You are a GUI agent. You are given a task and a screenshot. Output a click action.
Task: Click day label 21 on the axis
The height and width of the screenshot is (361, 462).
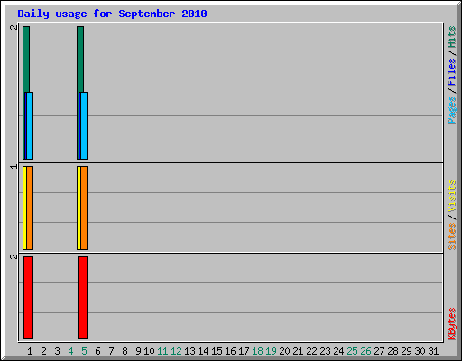click(x=298, y=351)
